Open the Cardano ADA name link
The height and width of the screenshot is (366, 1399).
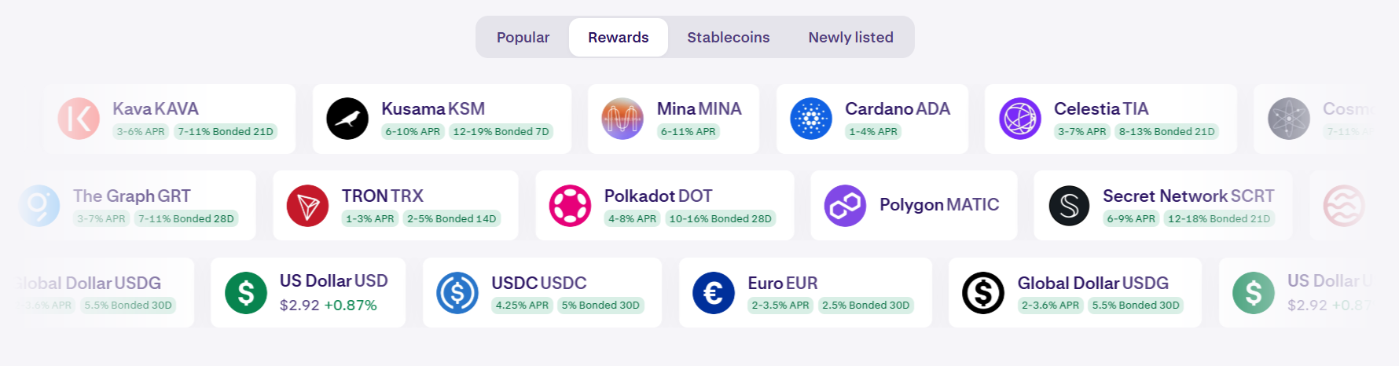pyautogui.click(x=897, y=109)
